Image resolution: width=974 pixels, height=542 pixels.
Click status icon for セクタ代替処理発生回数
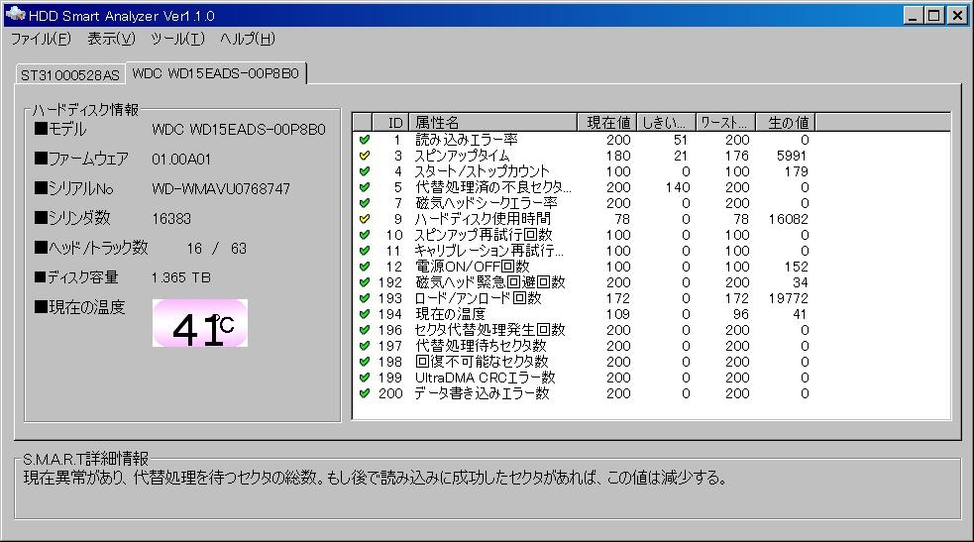(x=365, y=330)
